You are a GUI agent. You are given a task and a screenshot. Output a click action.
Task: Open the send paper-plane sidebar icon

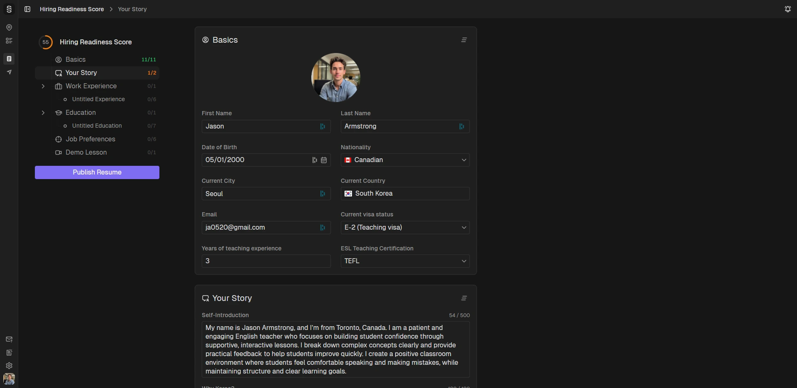click(x=9, y=72)
